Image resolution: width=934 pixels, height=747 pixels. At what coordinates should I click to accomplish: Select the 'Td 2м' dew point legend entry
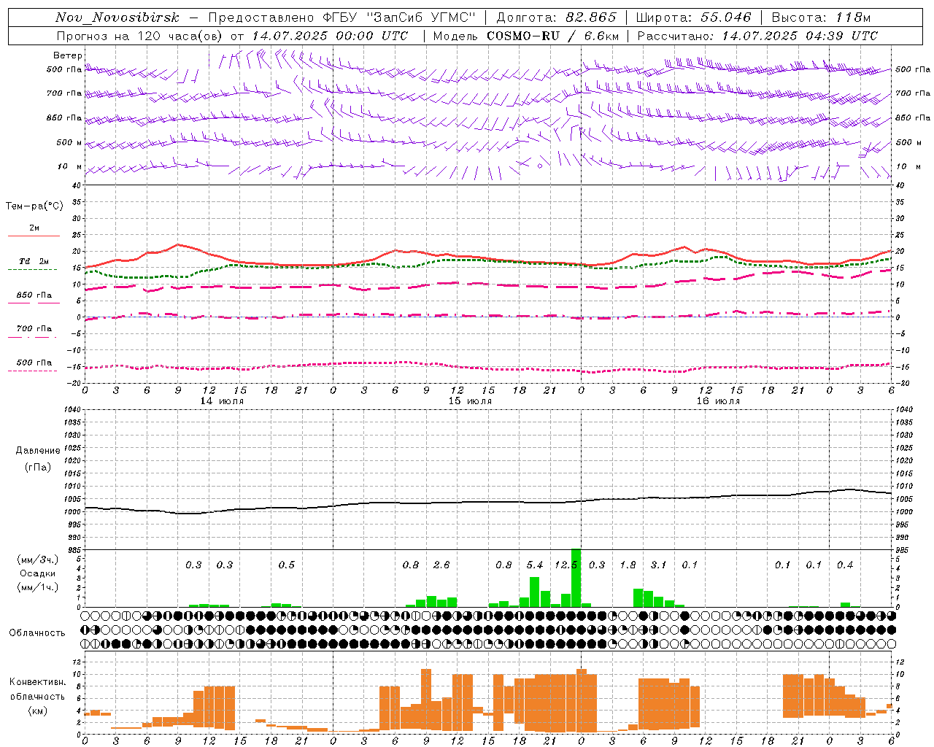[x=34, y=261]
